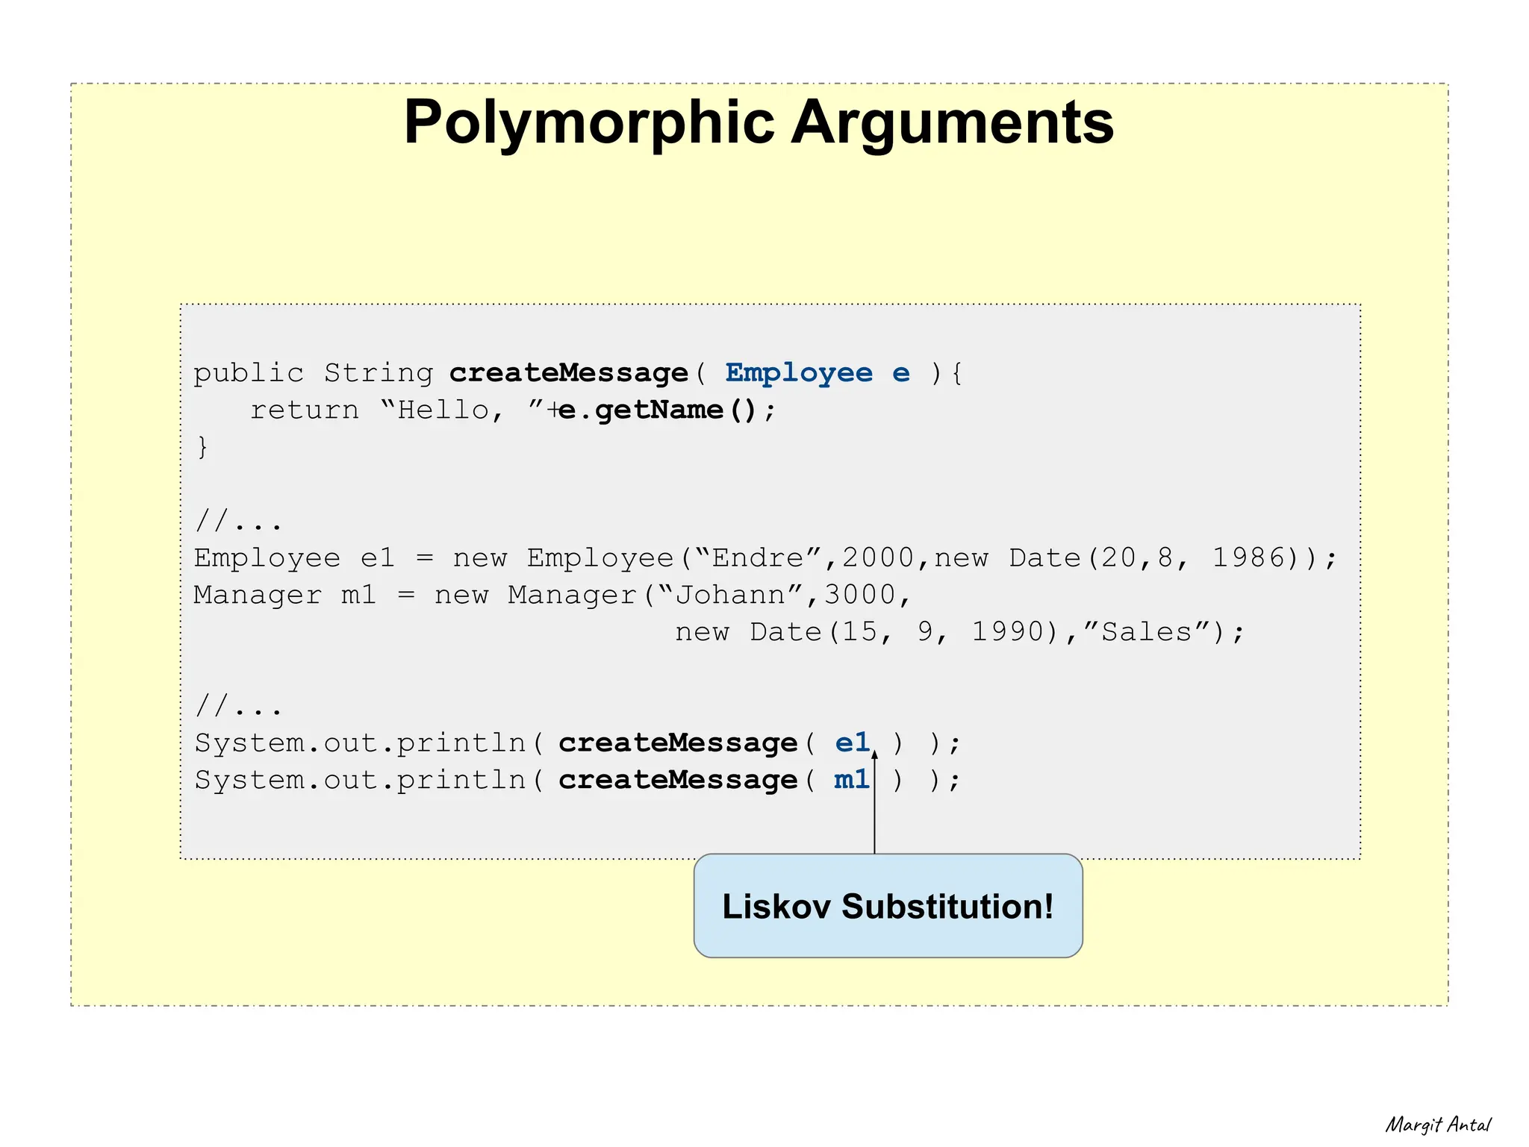The width and height of the screenshot is (1529, 1147).
Task: Click the 'return “Hello, ”+e.getName();' line
Action: tap(513, 410)
